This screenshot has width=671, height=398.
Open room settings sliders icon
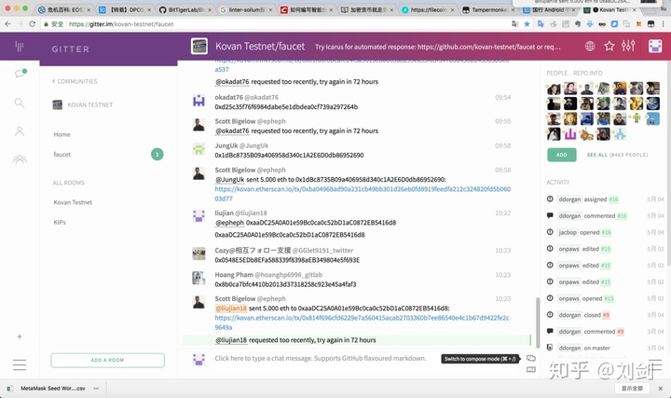[628, 46]
